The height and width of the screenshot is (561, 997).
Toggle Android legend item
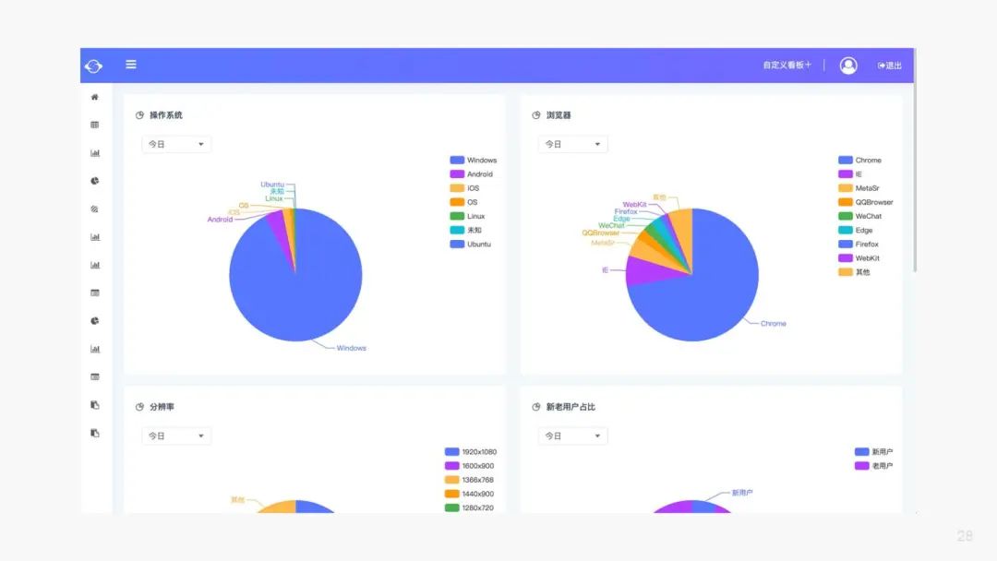[471, 174]
